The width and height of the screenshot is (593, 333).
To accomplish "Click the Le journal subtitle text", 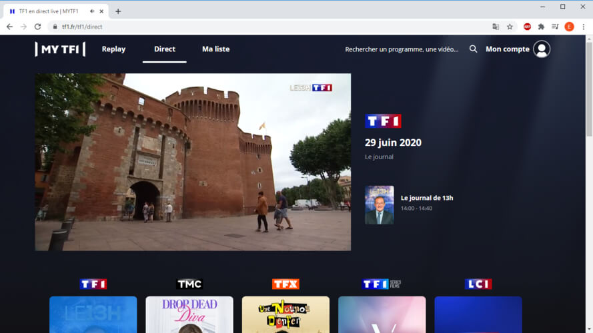I will (x=379, y=157).
